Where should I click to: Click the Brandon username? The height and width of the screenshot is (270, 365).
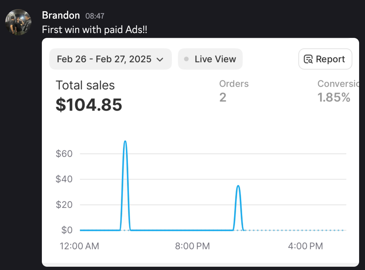point(61,15)
